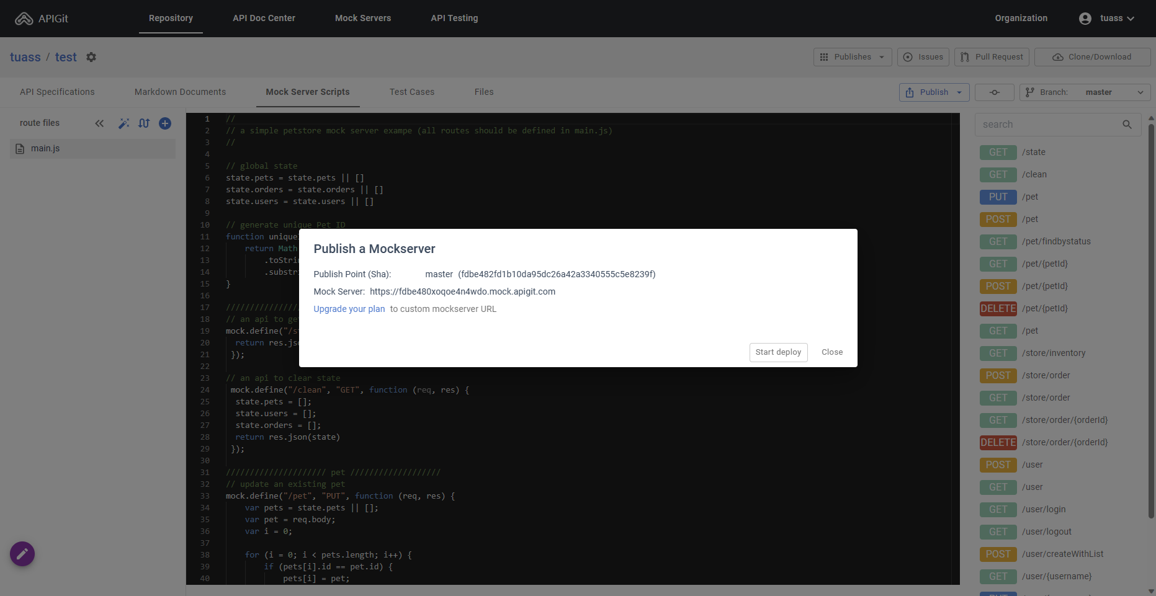Open API Doc Center
The image size is (1156, 596).
[x=264, y=19]
